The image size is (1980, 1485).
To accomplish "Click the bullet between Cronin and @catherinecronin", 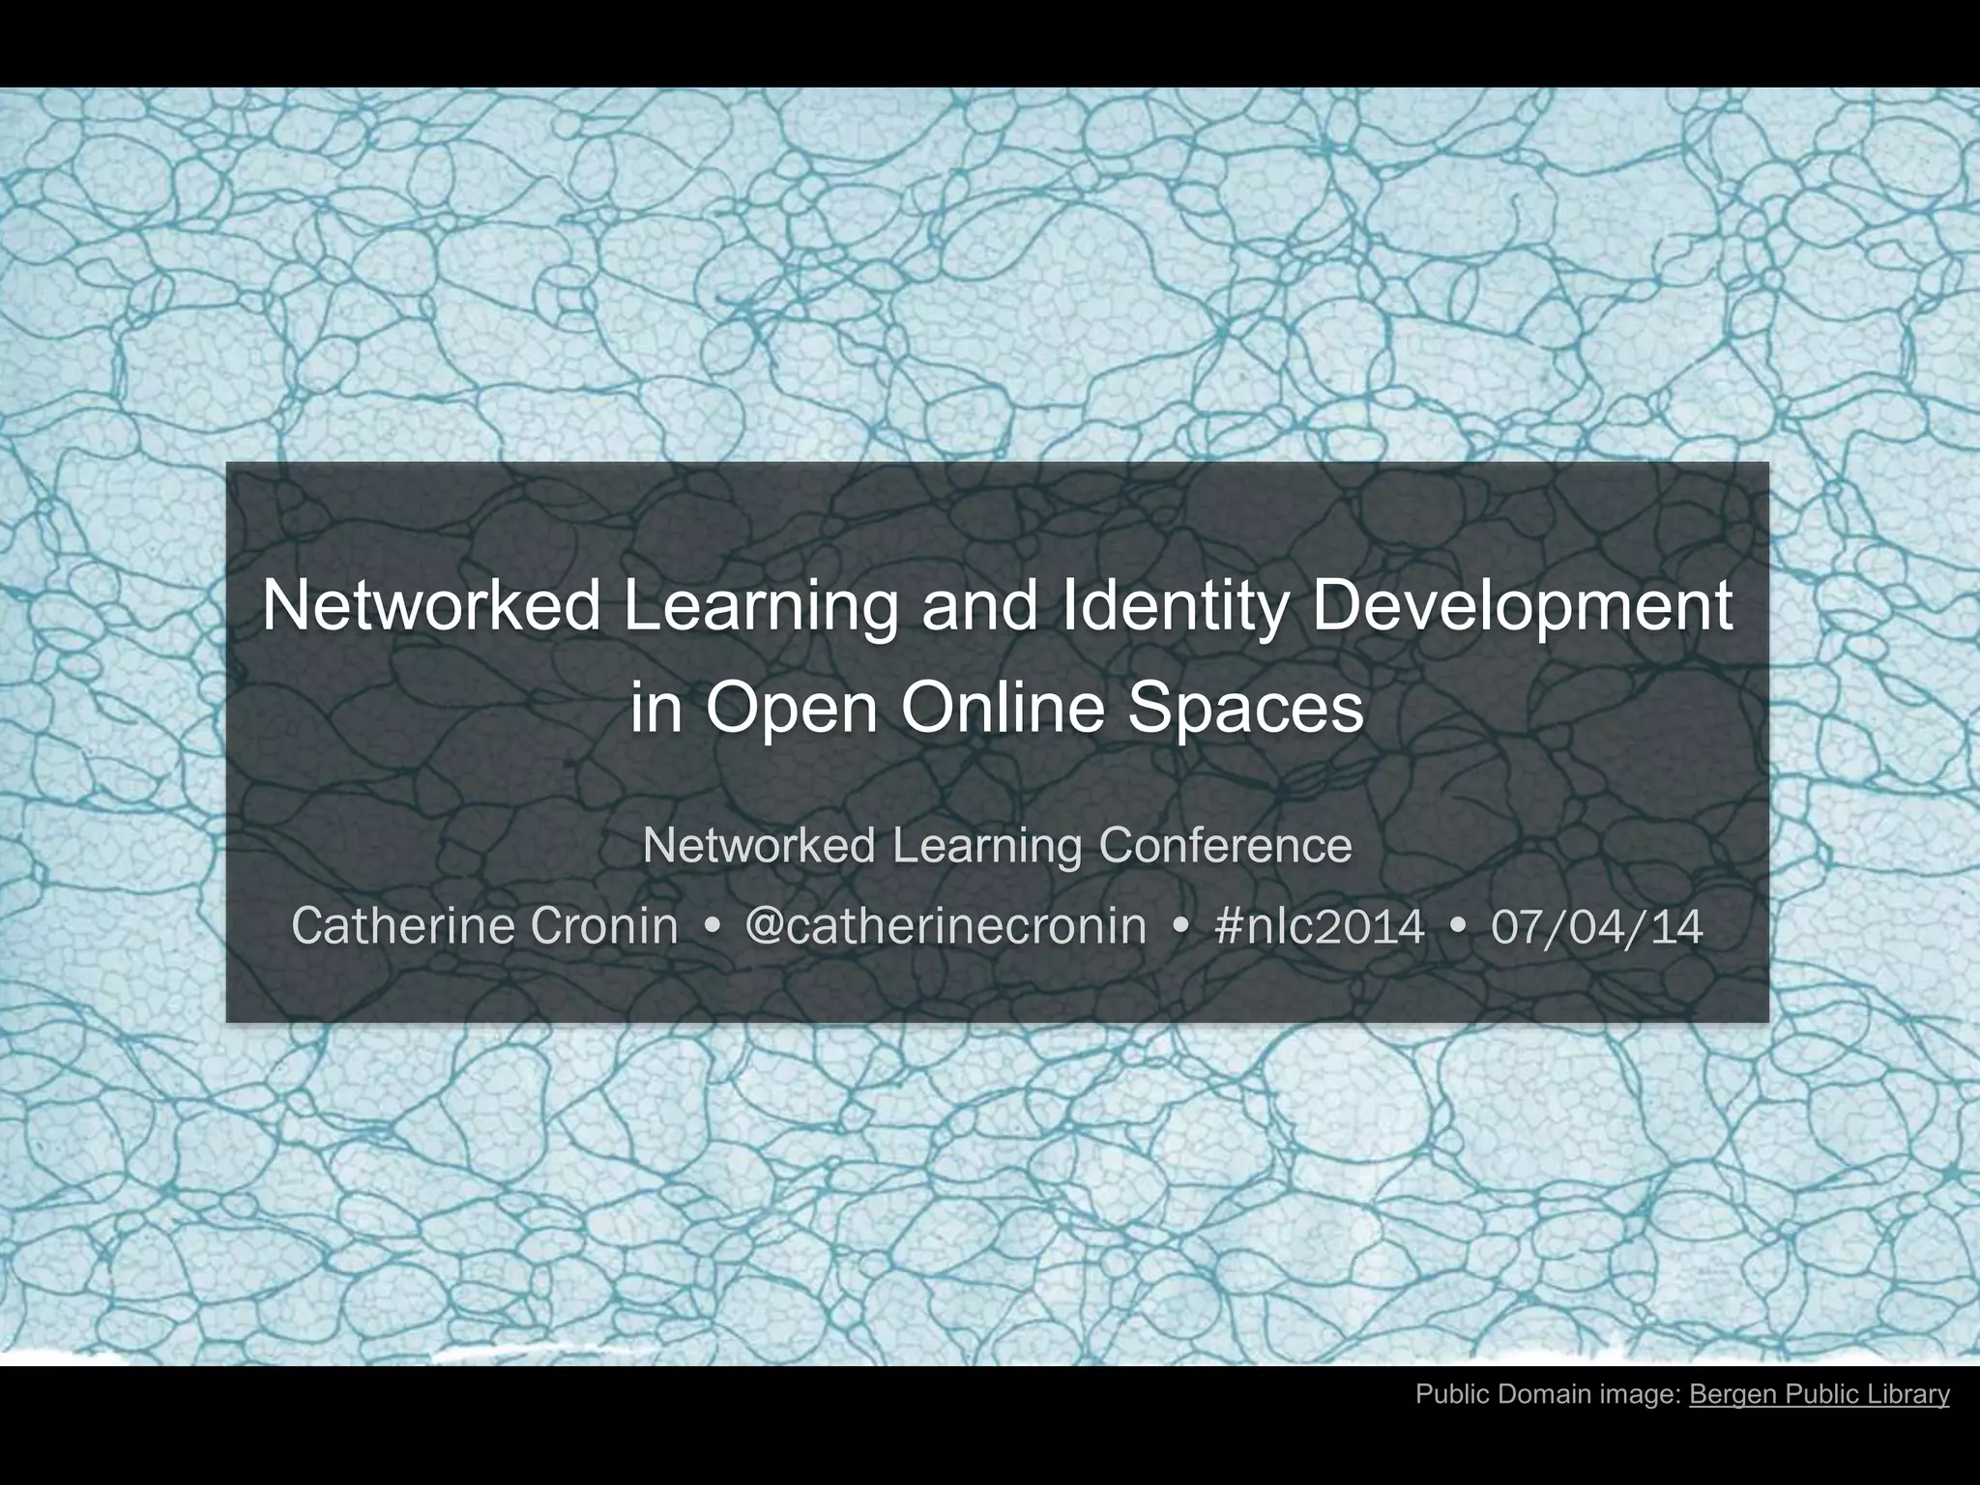I will [712, 928].
